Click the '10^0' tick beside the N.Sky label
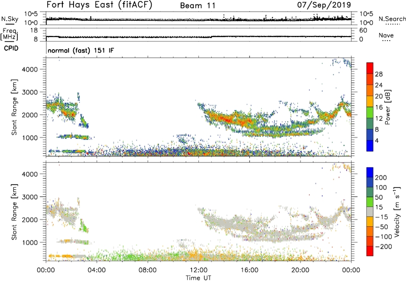The width and height of the screenshot is (406, 281). click(31, 23)
